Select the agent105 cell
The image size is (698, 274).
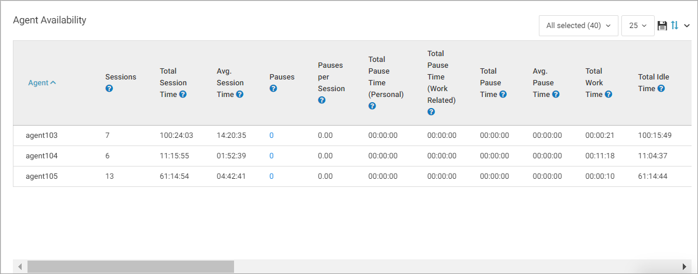pos(42,176)
